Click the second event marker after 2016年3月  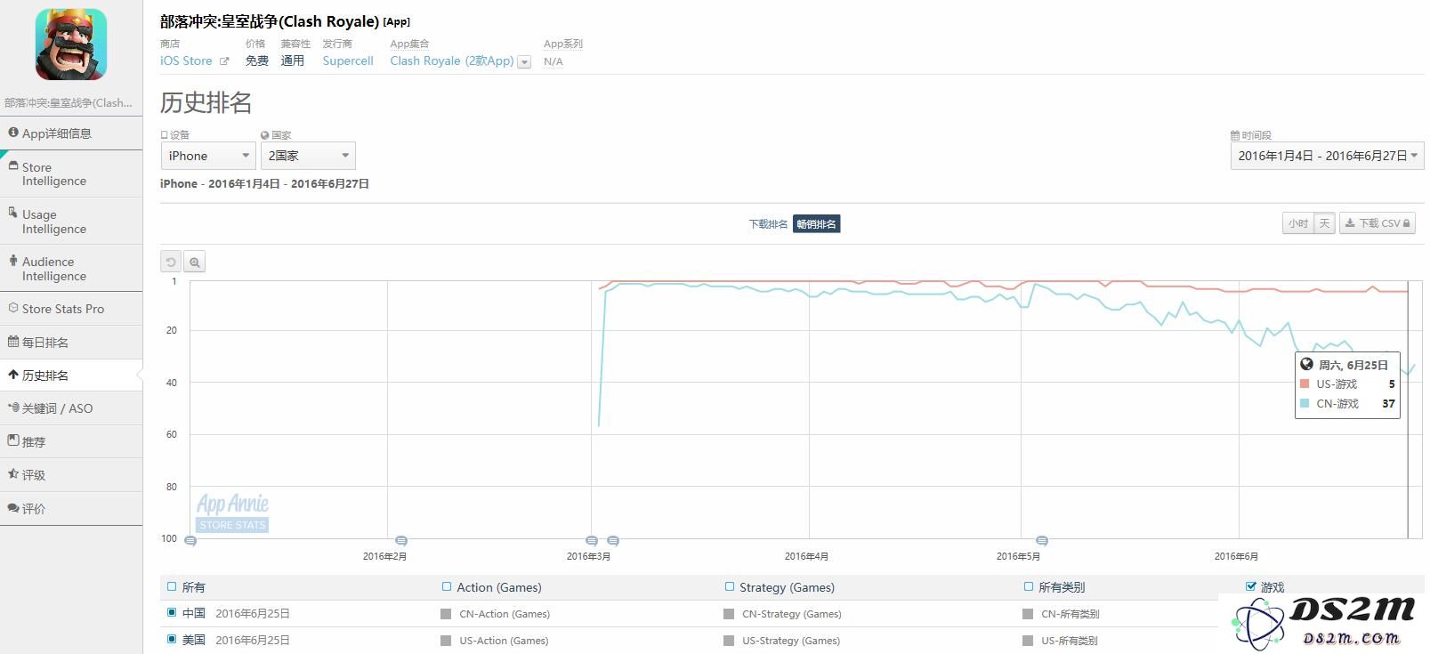pyautogui.click(x=613, y=540)
